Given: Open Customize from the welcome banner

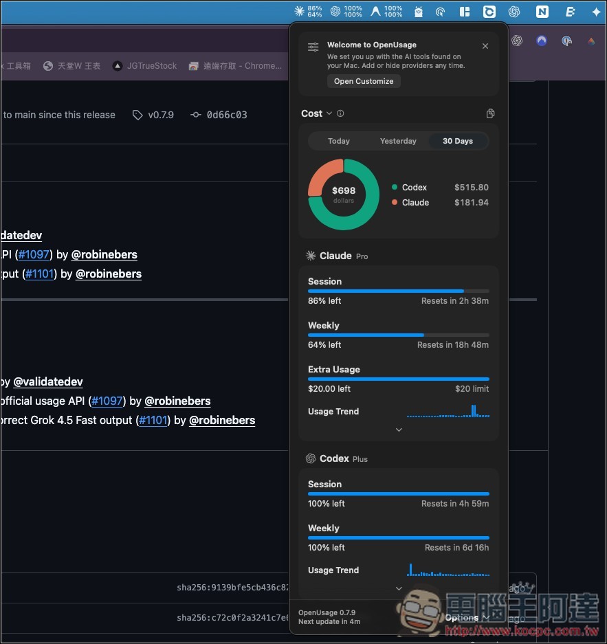Looking at the screenshot, I should click(364, 81).
